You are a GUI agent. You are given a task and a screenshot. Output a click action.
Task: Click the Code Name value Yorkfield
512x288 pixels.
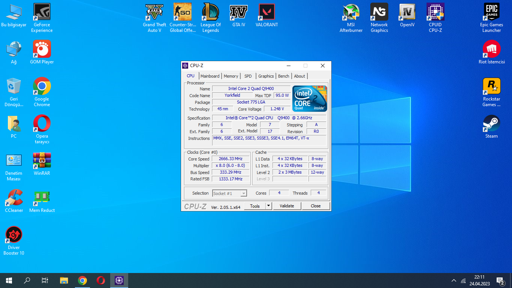232,95
